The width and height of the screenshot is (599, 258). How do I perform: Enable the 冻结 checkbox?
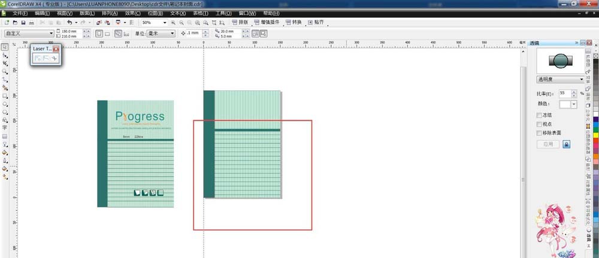coord(539,115)
